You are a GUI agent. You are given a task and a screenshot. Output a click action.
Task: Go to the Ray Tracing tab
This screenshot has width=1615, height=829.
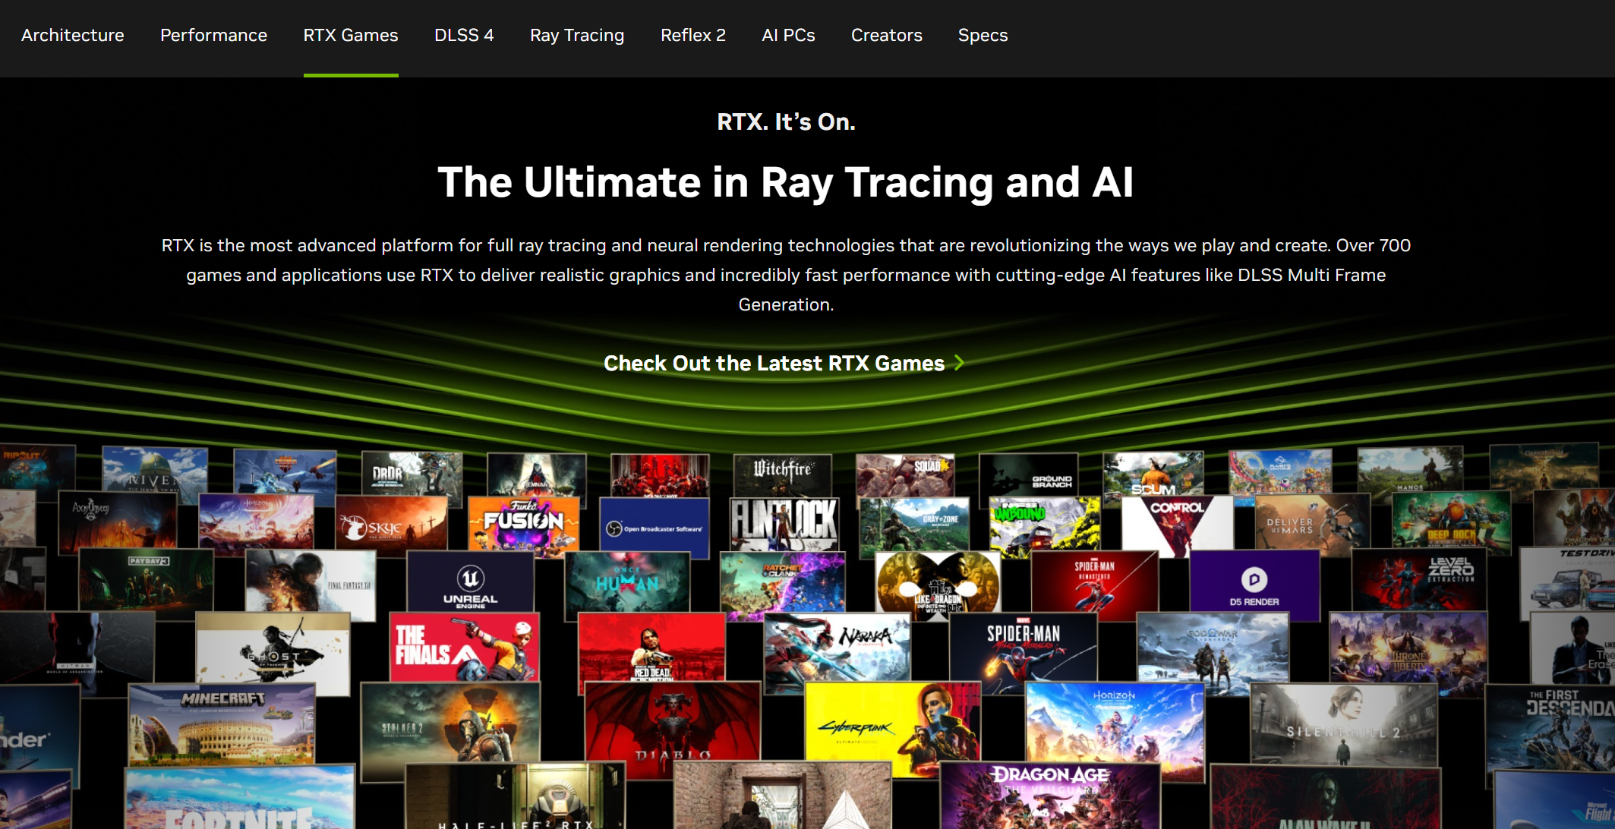(577, 35)
